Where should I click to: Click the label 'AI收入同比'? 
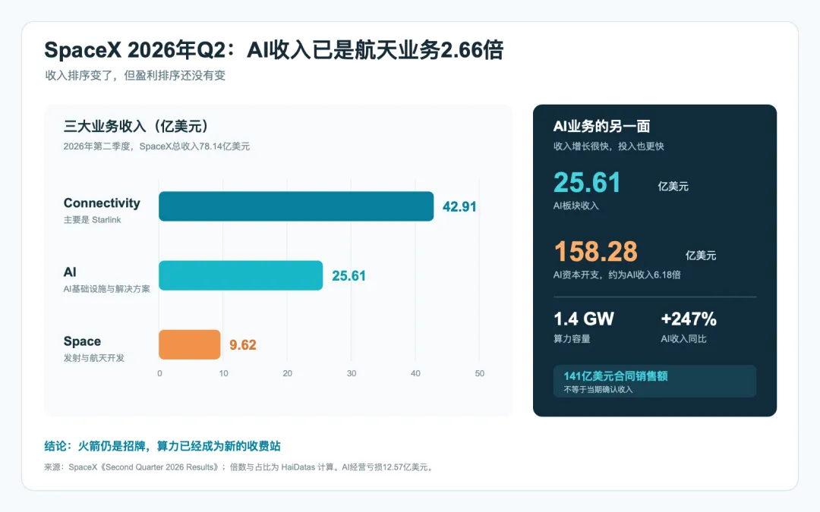coord(683,339)
